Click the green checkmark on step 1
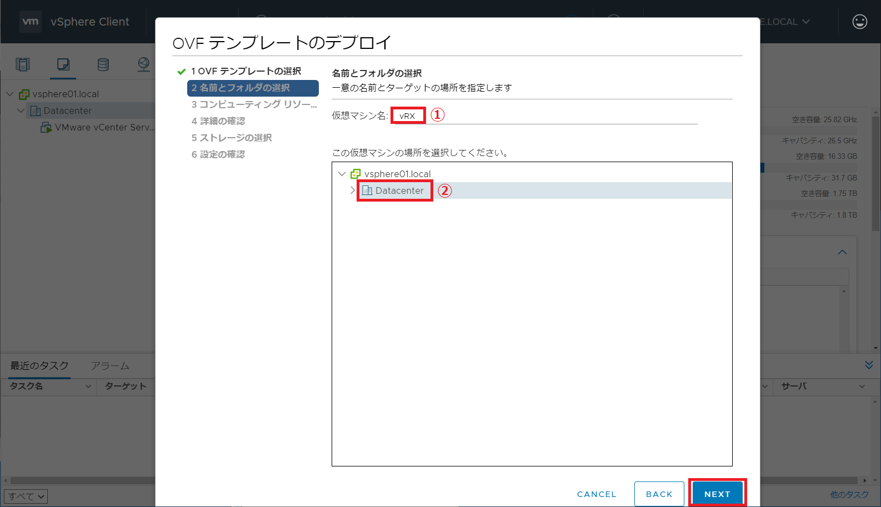Screen dimensions: 881x507 tap(181, 72)
